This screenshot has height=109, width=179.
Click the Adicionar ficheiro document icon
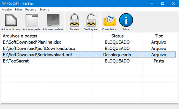pyautogui.click(x=11, y=20)
